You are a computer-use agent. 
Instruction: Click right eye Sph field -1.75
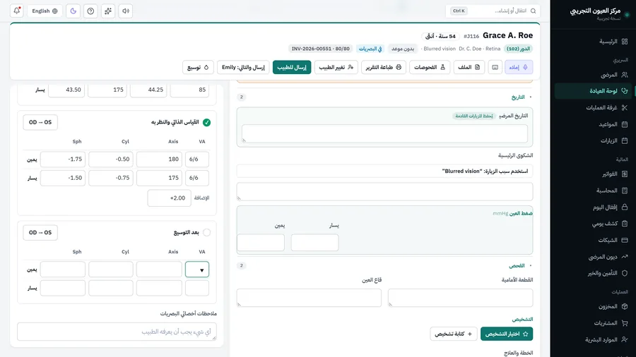(63, 159)
